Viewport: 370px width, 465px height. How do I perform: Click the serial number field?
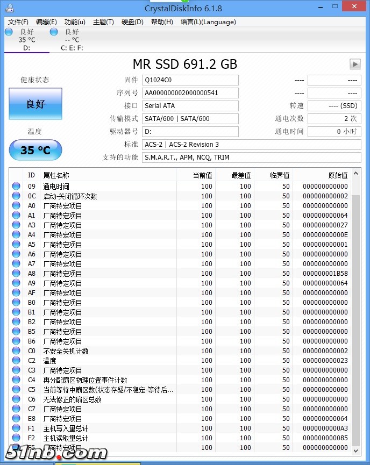click(x=190, y=93)
